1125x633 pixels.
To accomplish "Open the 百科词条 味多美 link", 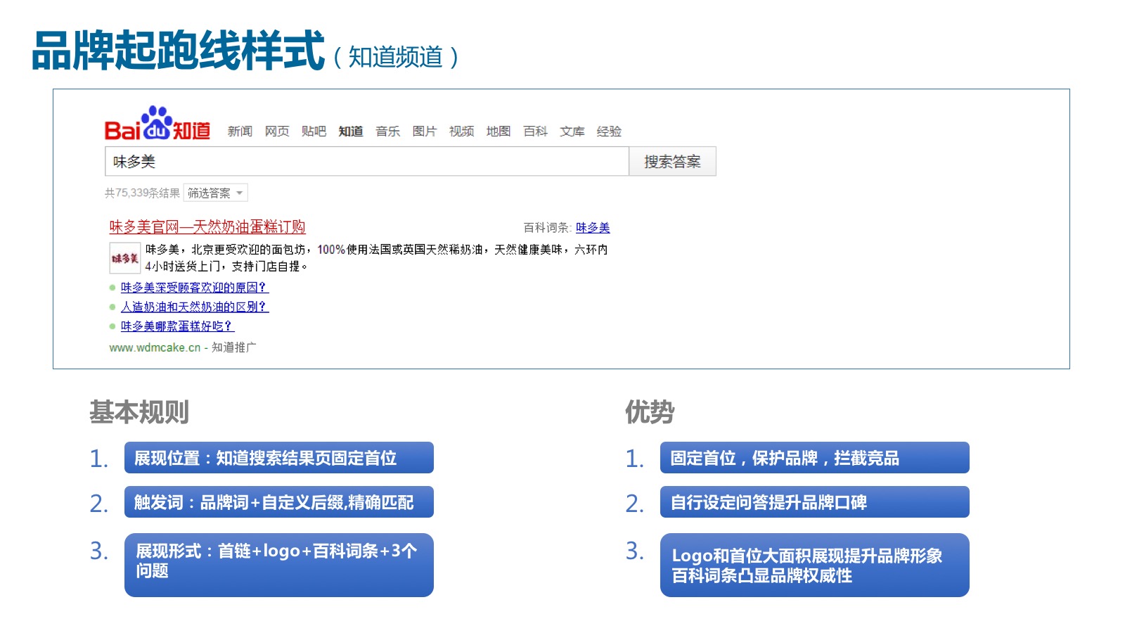I will pyautogui.click(x=593, y=228).
